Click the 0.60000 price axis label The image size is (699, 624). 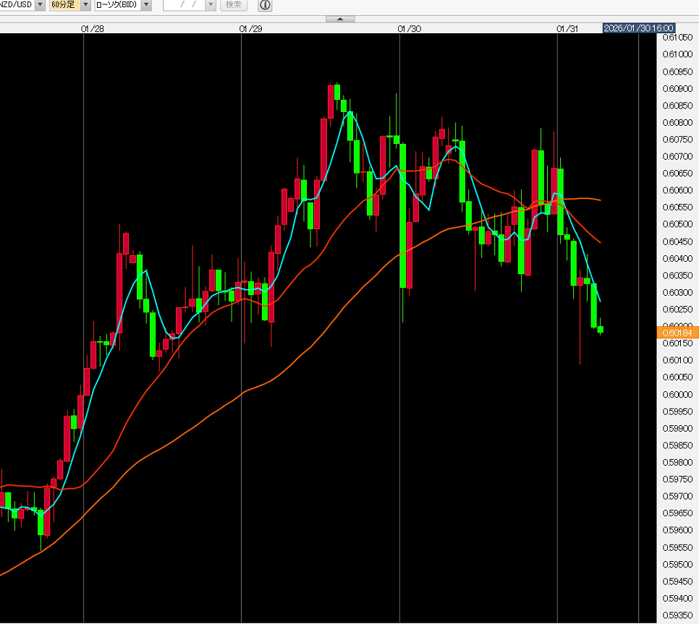pos(677,395)
